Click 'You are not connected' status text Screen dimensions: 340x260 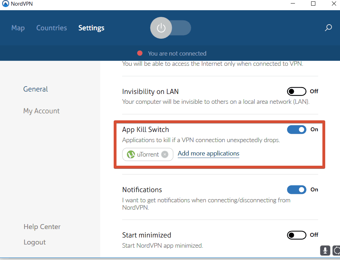[177, 53]
